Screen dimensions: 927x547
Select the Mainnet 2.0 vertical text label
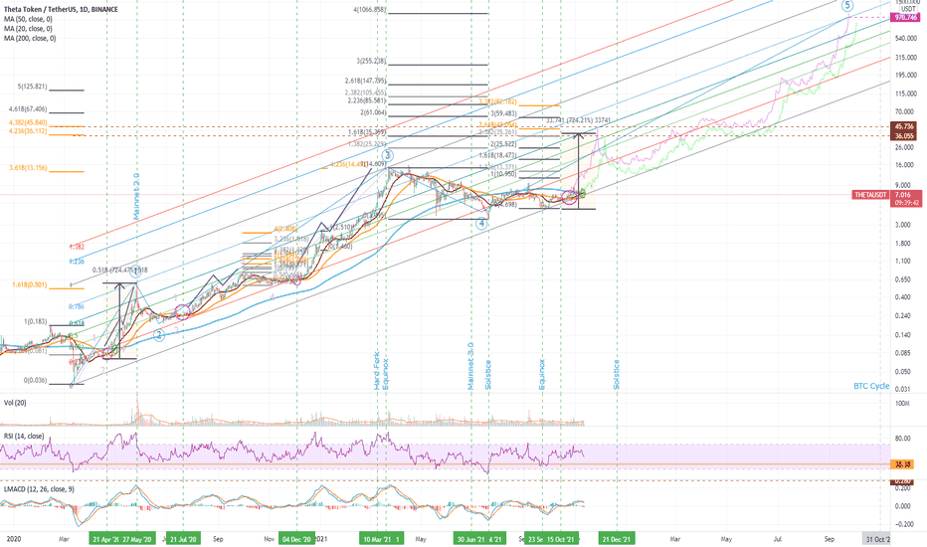[x=136, y=196]
